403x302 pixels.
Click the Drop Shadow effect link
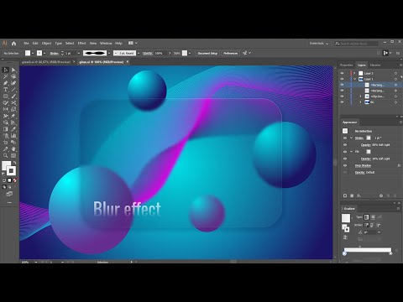363,165
